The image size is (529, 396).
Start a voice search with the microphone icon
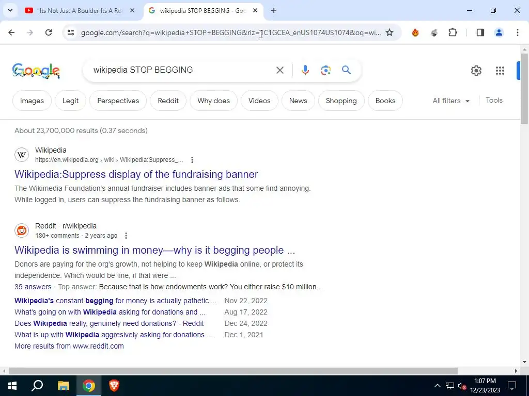[305, 70]
